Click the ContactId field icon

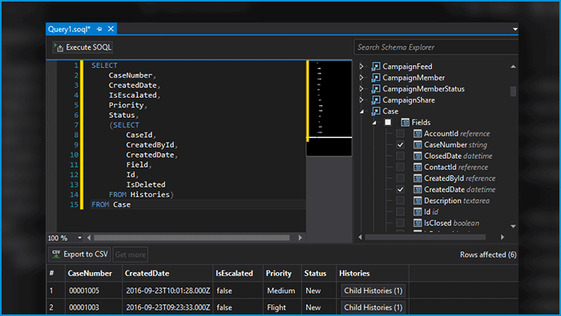(x=418, y=167)
